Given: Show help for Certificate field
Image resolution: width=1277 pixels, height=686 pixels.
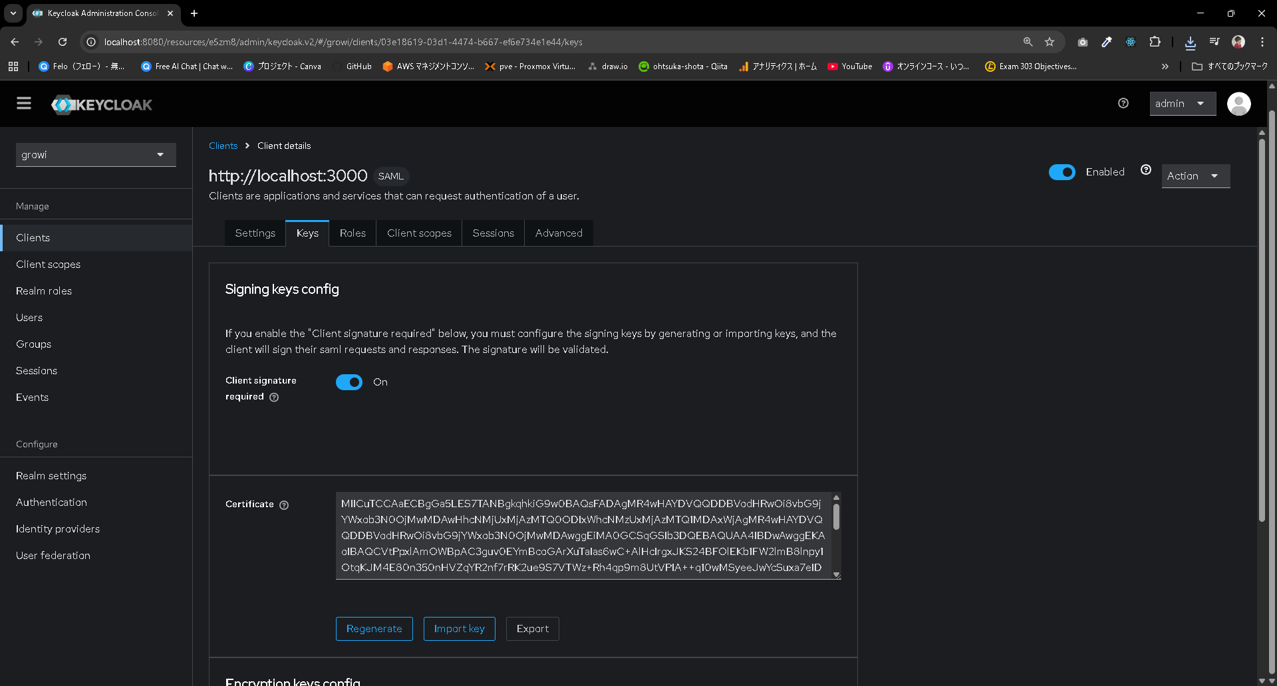Looking at the screenshot, I should coord(284,505).
